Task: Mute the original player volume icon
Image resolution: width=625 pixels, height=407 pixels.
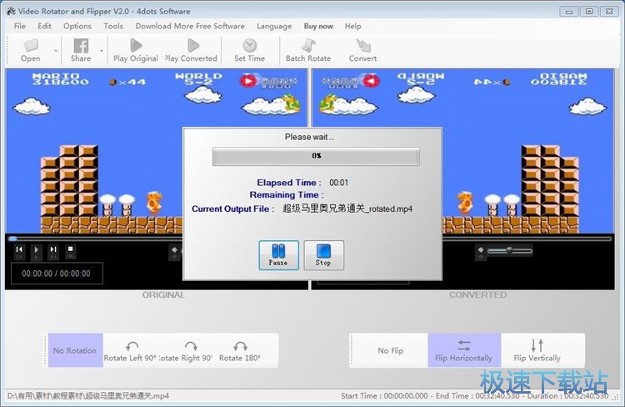Action: (x=174, y=250)
